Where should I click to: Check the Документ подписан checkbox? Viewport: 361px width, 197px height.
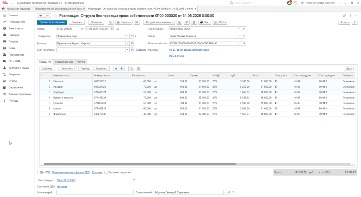[x=106, y=172]
